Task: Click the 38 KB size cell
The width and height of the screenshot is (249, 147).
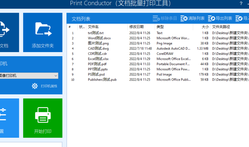Action: [204, 43]
